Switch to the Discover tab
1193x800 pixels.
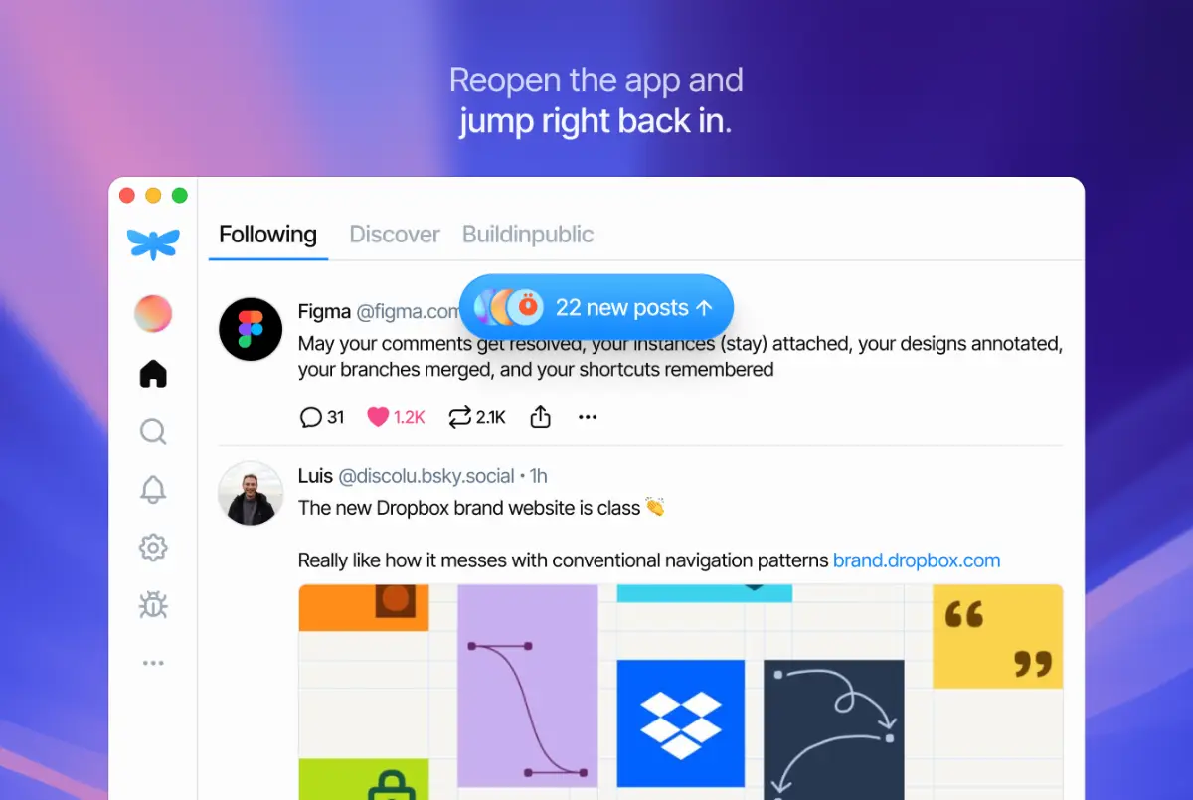pyautogui.click(x=395, y=235)
